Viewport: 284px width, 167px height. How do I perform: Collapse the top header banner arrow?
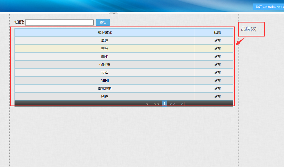(x=114, y=13)
